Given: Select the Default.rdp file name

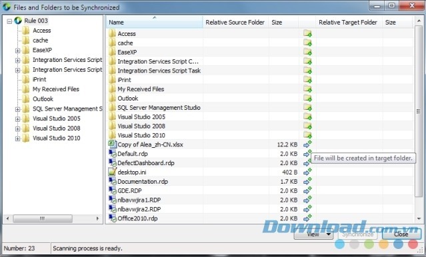Looking at the screenshot, I should coord(133,154).
